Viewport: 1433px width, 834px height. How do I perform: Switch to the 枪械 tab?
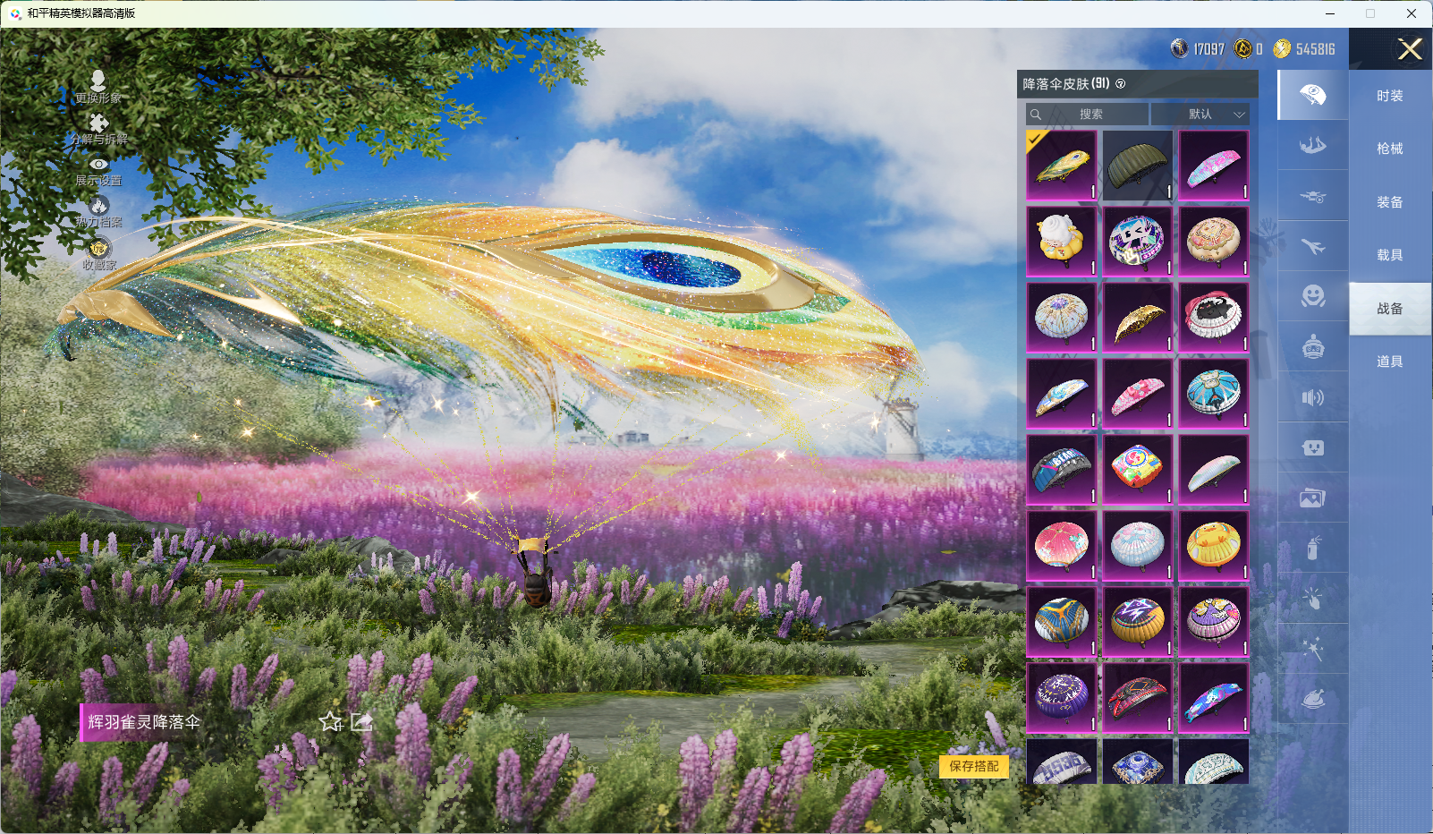point(1389,149)
